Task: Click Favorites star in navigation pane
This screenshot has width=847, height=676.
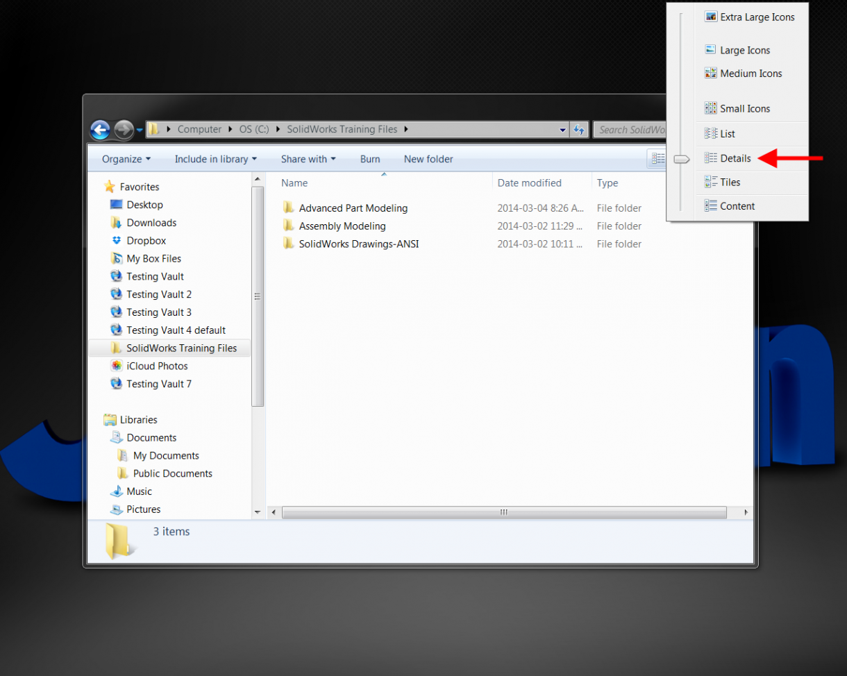Action: pos(109,187)
